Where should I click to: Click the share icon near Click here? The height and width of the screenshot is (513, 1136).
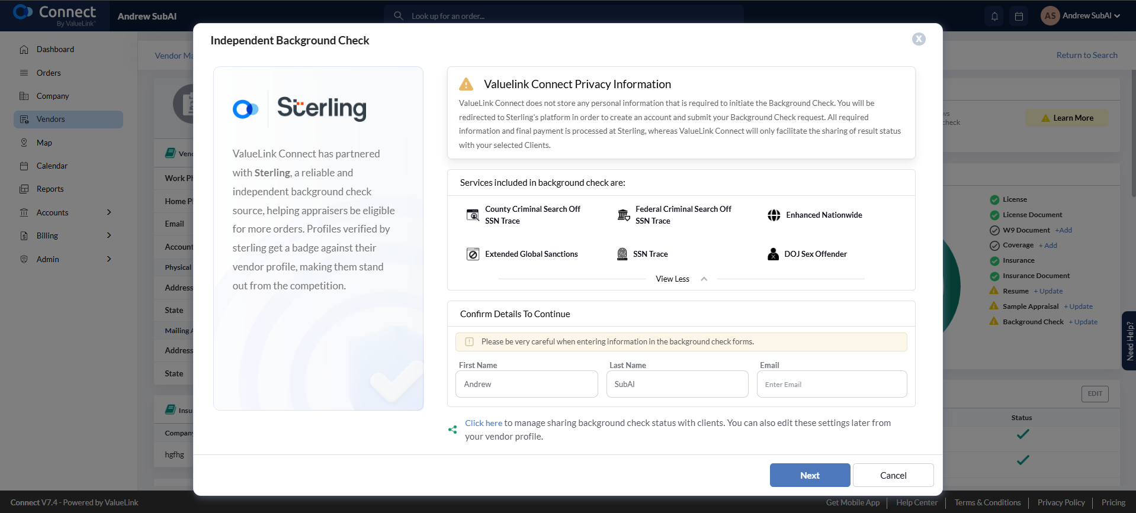coord(453,430)
